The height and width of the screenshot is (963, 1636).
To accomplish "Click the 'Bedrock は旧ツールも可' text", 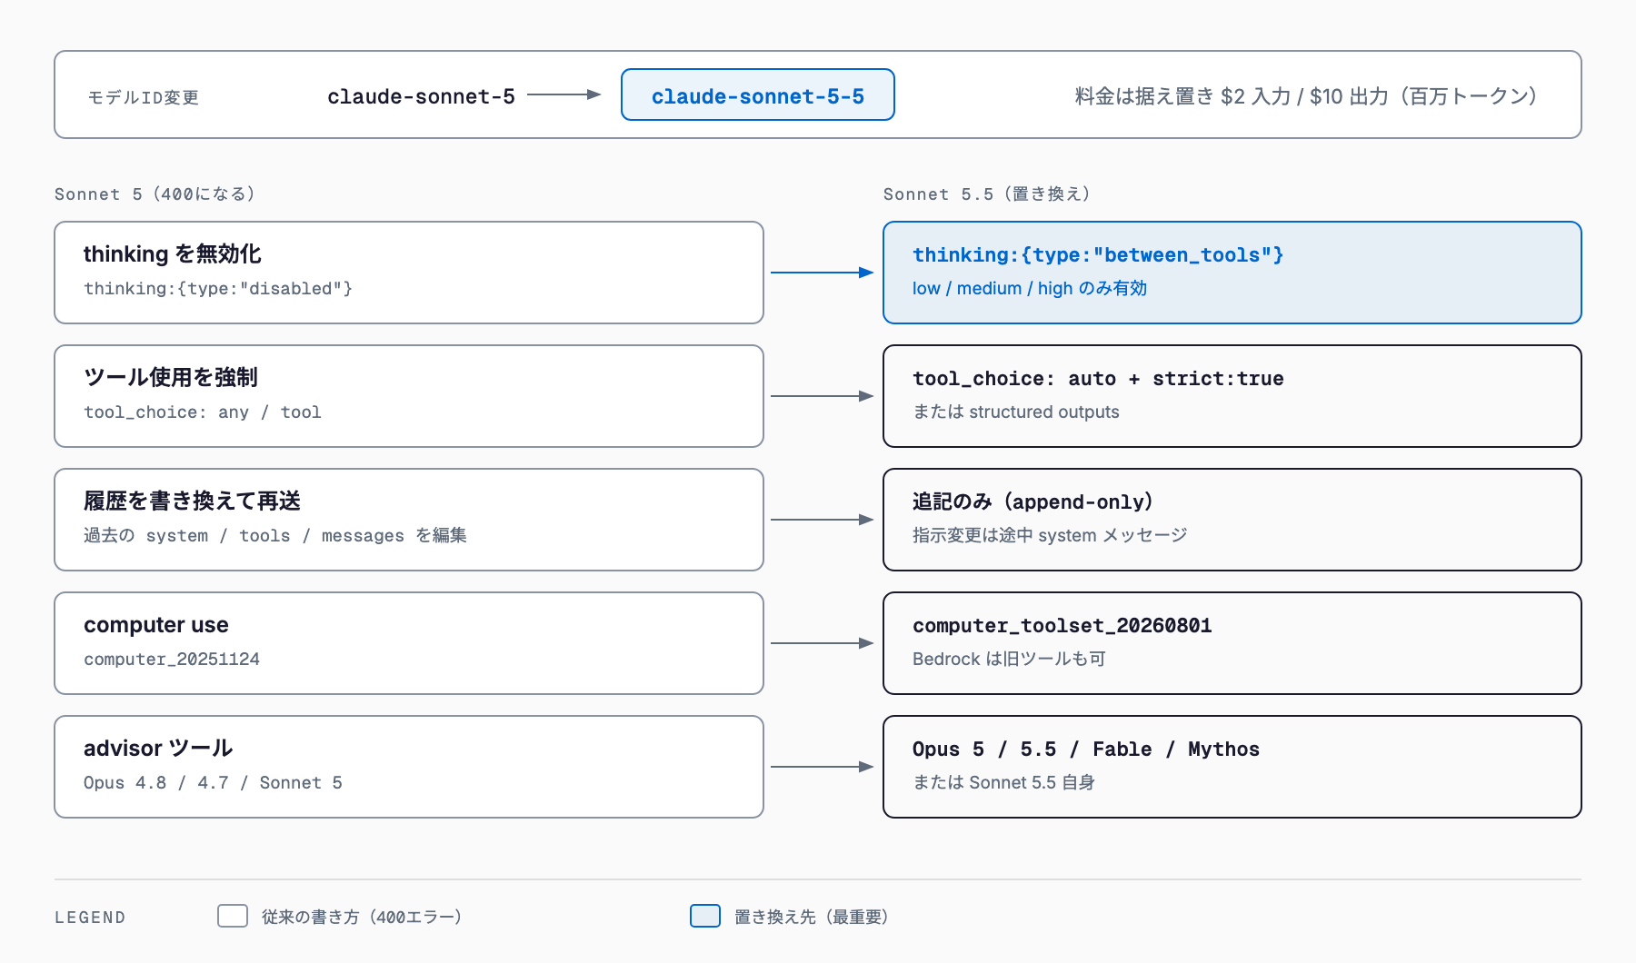I will pyautogui.click(x=1009, y=659).
